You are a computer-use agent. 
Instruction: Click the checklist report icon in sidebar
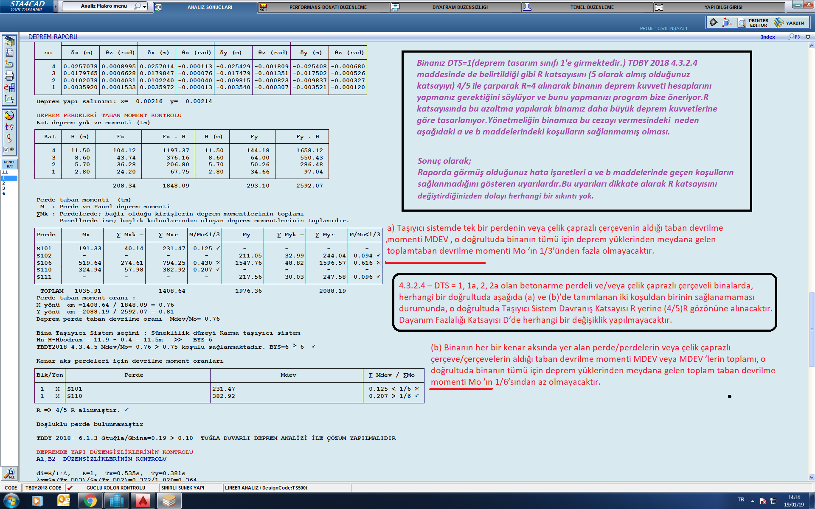9,53
